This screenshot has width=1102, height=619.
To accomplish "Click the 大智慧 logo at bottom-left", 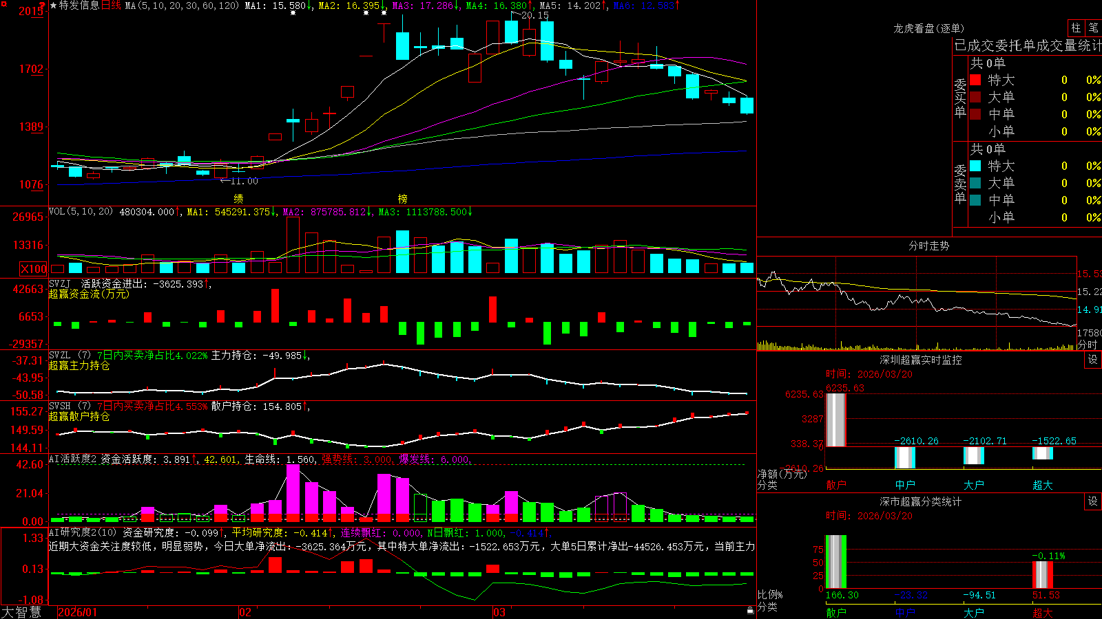I will click(x=21, y=612).
